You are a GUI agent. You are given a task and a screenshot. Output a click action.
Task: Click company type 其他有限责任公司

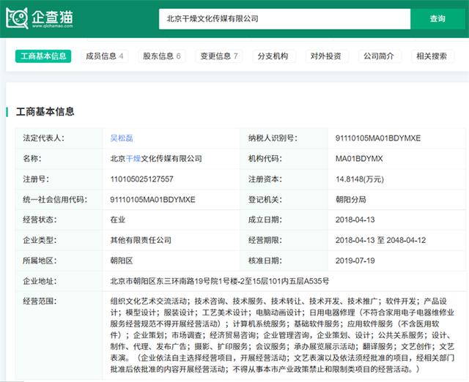click(x=141, y=240)
